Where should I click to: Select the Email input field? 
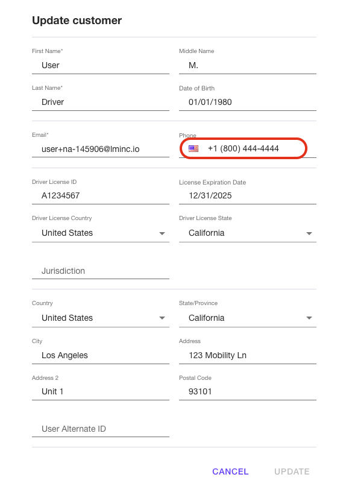pyautogui.click(x=101, y=149)
